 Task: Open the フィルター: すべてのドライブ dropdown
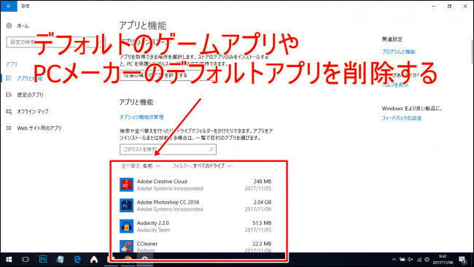tap(202, 166)
